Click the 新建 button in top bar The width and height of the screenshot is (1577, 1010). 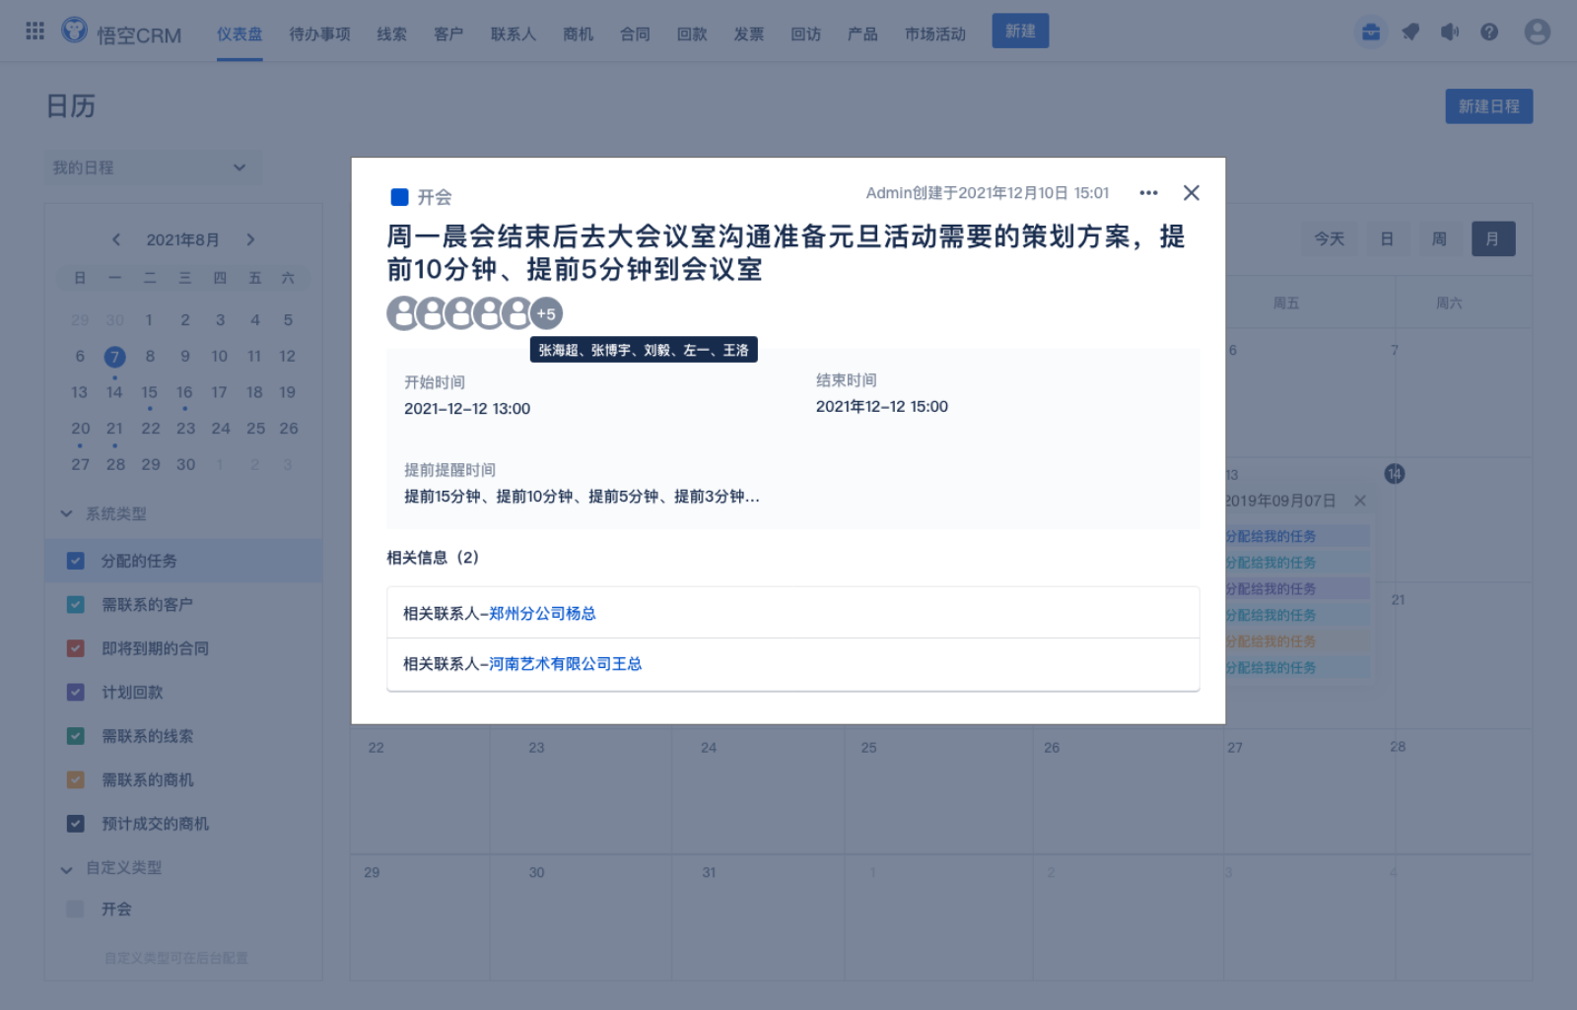tap(1020, 31)
